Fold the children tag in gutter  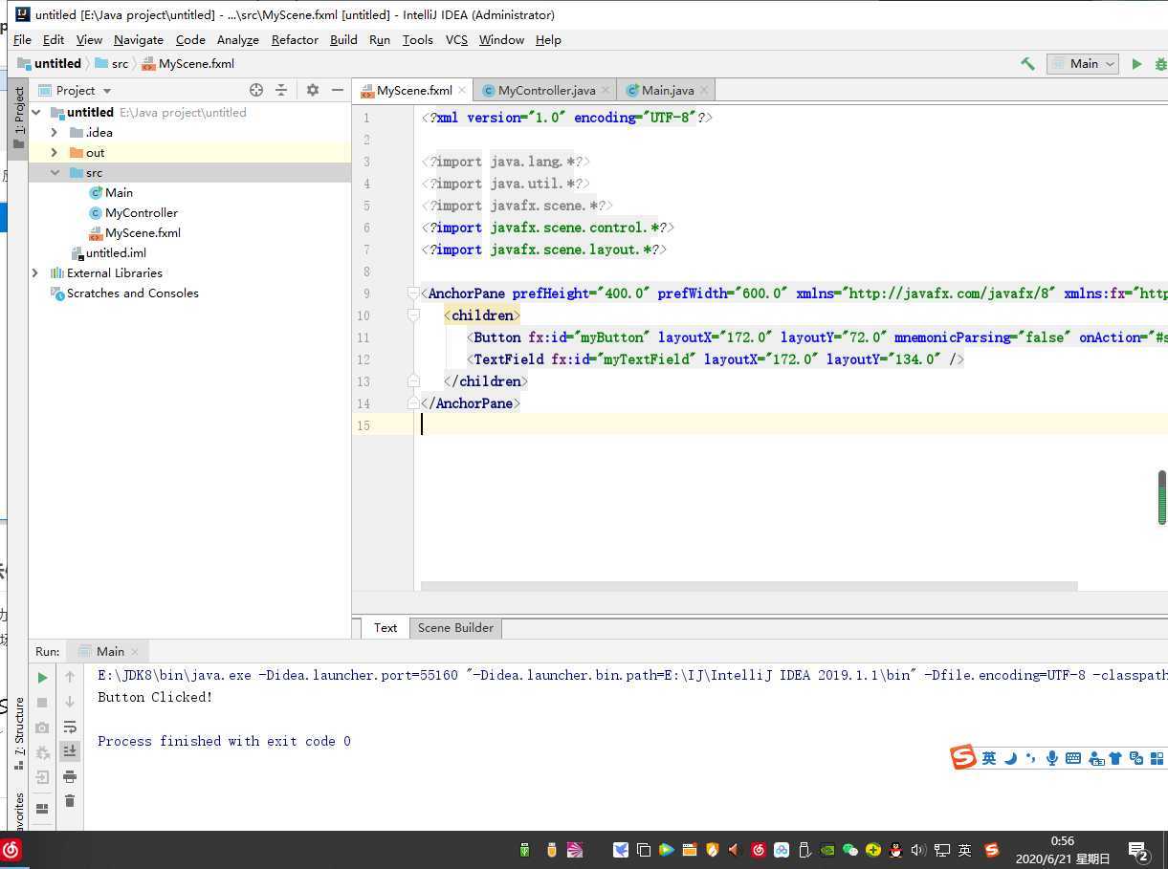click(x=413, y=315)
